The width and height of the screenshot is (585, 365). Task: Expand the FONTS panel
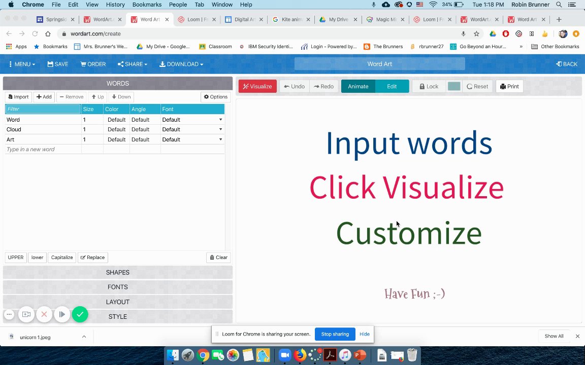pyautogui.click(x=117, y=287)
